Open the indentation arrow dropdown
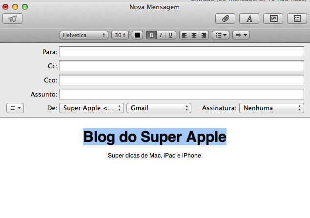Viewport: 310px width, 218px height. click(x=241, y=35)
